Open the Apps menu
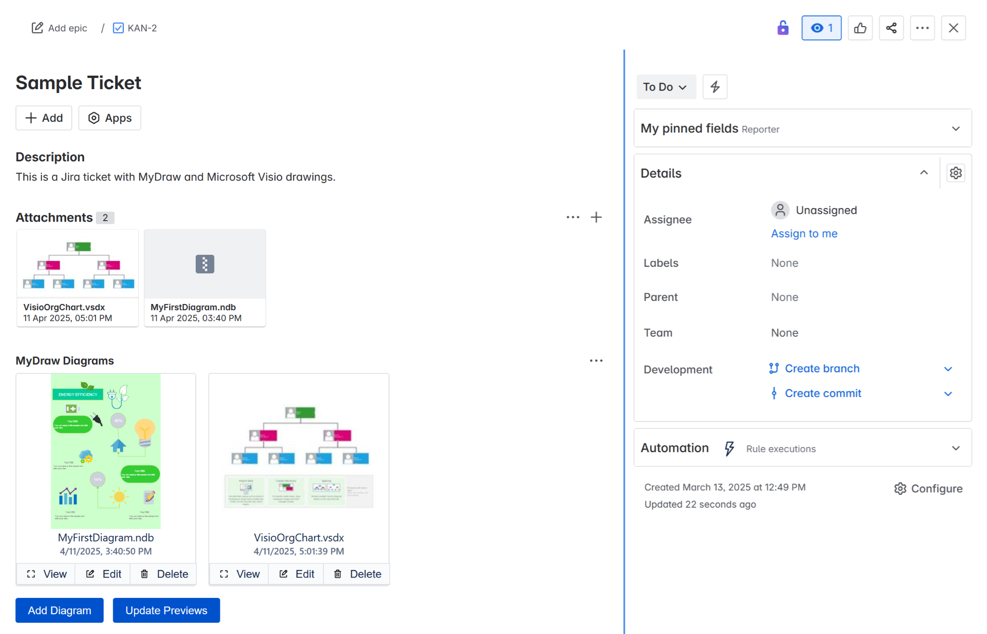Screen dimensions: 987x634 coord(109,118)
